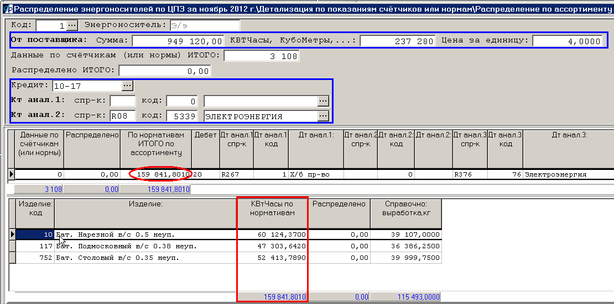The height and width of the screenshot is (304, 614).
Task: Click the ЭЛЕКТРОЭНЕРГИЯ name field
Action: [261, 116]
